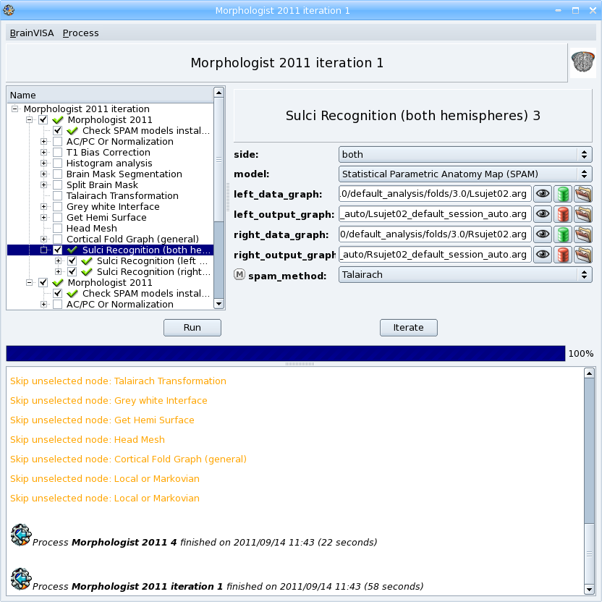602x602 pixels.
Task: Click the Iterate button
Action: coord(408,327)
